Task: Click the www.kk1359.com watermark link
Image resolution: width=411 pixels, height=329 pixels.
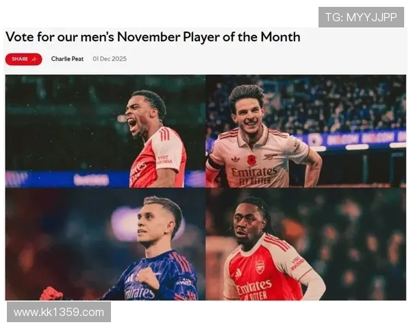Action: coord(59,313)
